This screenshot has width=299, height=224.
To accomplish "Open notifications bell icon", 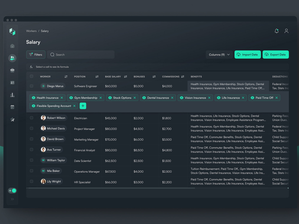I will (277, 31).
